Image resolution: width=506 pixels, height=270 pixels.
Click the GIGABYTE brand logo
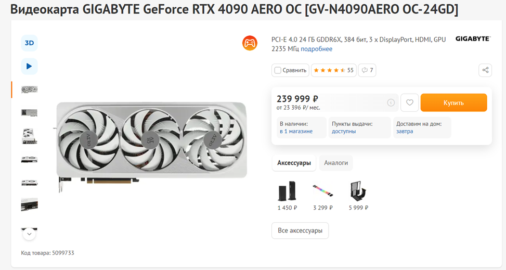coord(473,38)
